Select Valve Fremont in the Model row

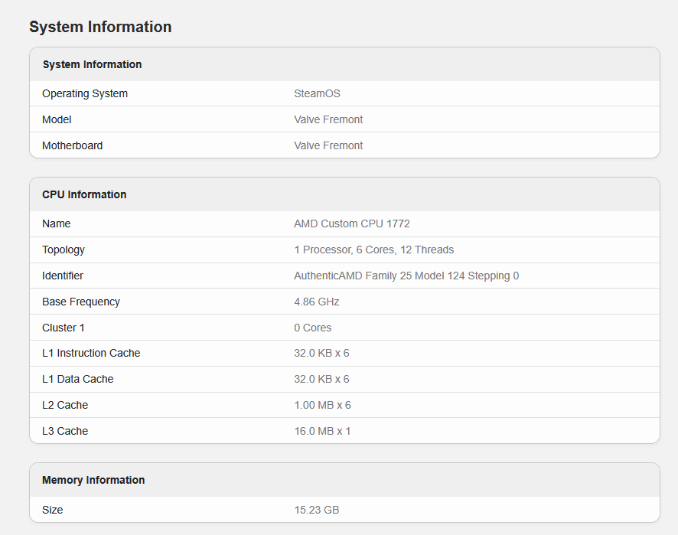click(x=328, y=119)
